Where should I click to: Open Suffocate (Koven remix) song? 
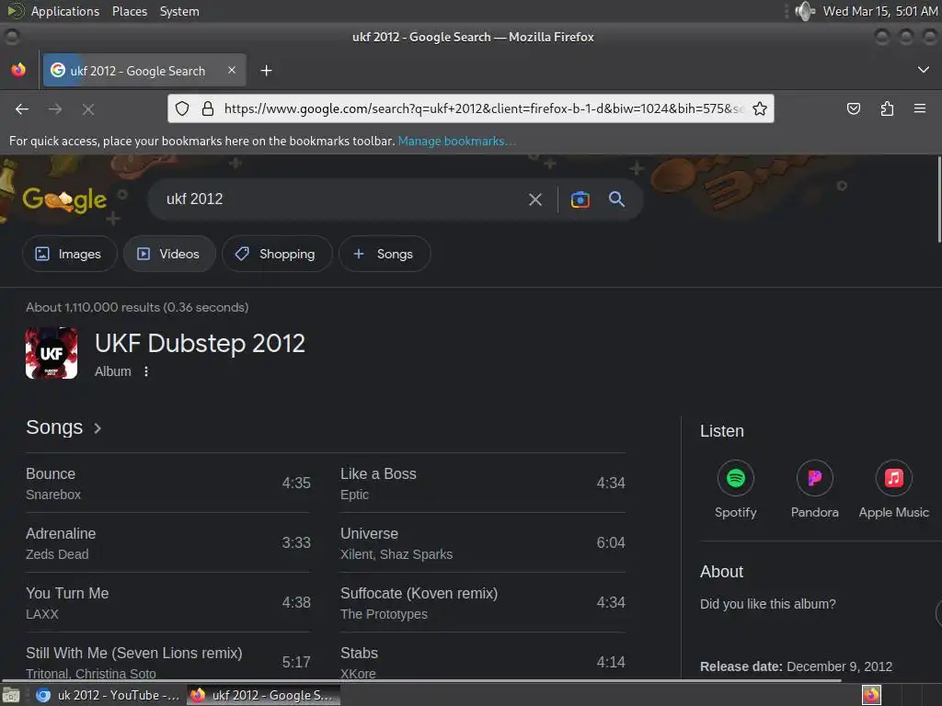pos(482,603)
